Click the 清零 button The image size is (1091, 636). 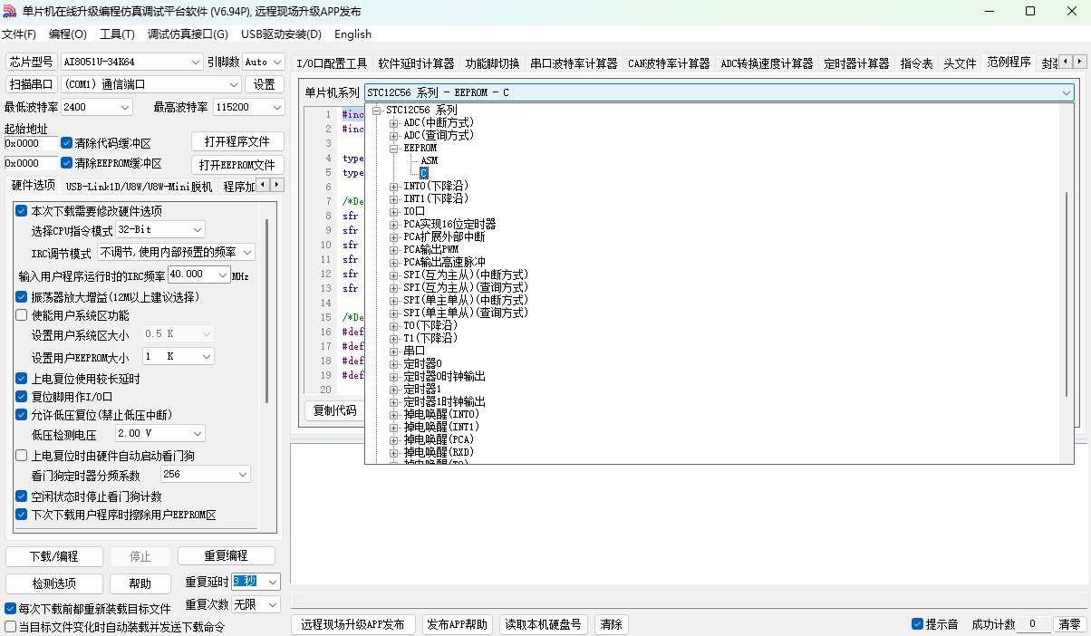(x=1069, y=624)
